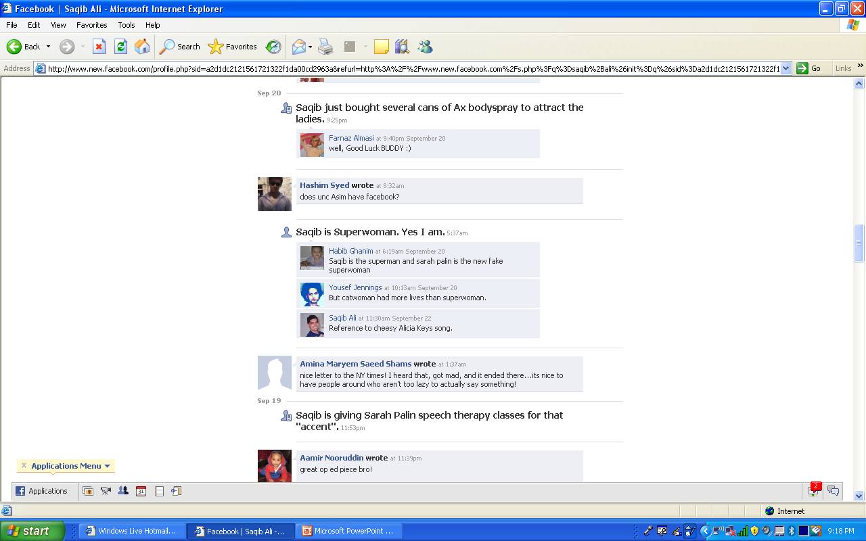This screenshot has height=541, width=866.
Task: Open Posted Items icon in Facebook bar
Action: click(x=176, y=491)
